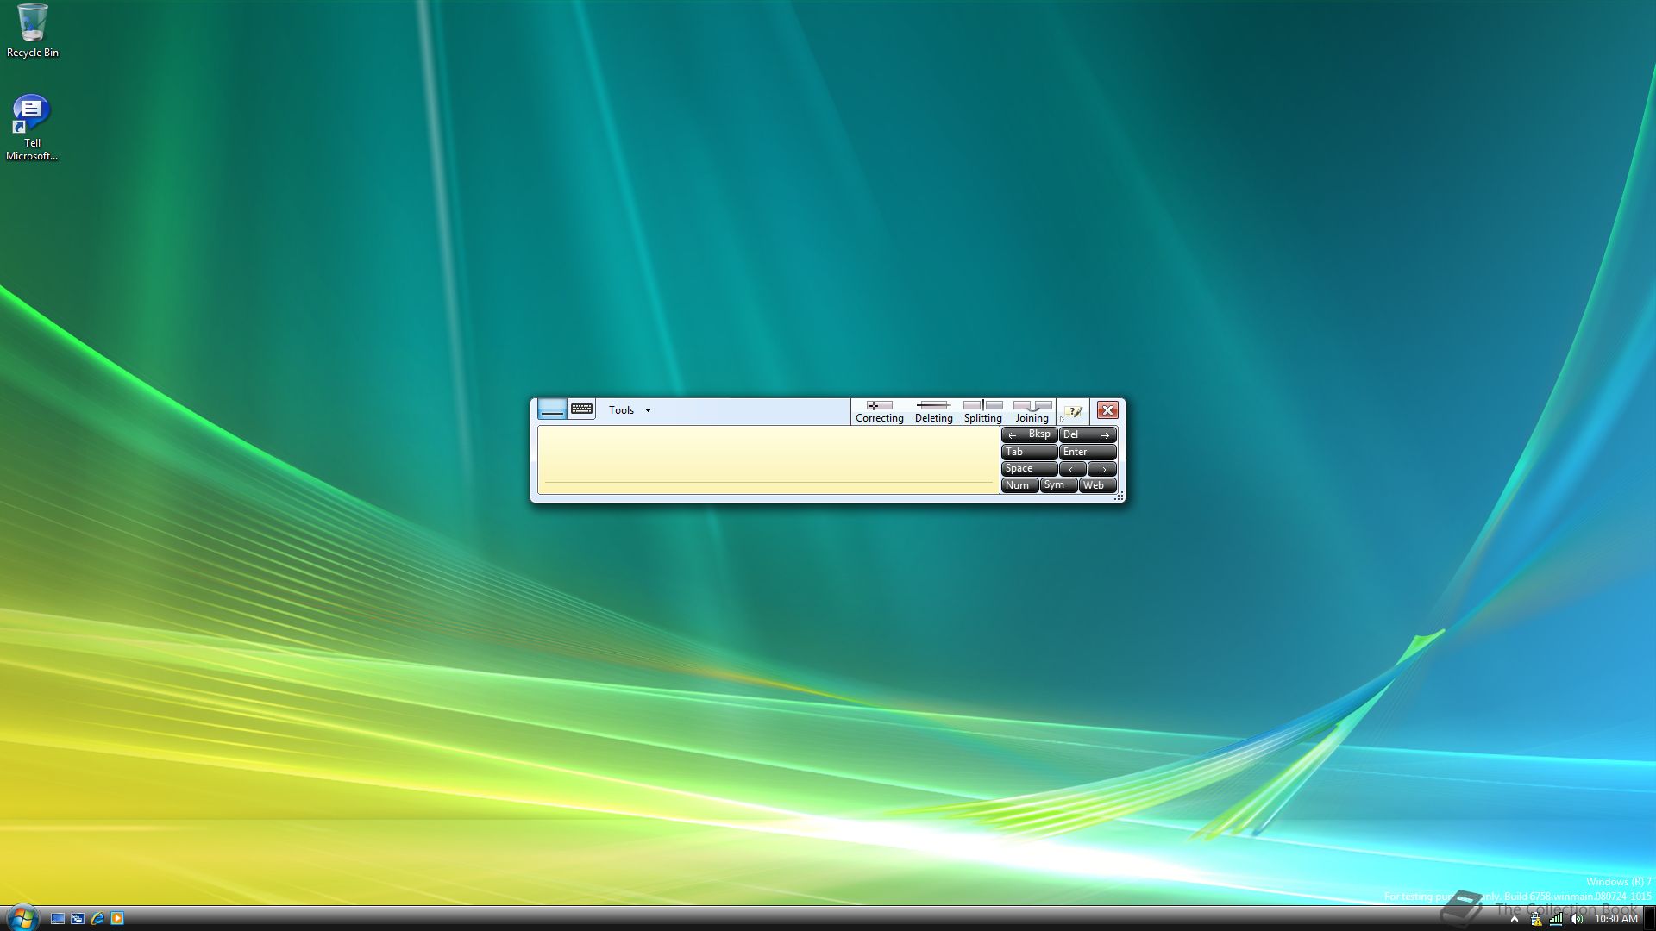Click the 10:30 AM taskbar clock
This screenshot has width=1656, height=931.
point(1615,919)
